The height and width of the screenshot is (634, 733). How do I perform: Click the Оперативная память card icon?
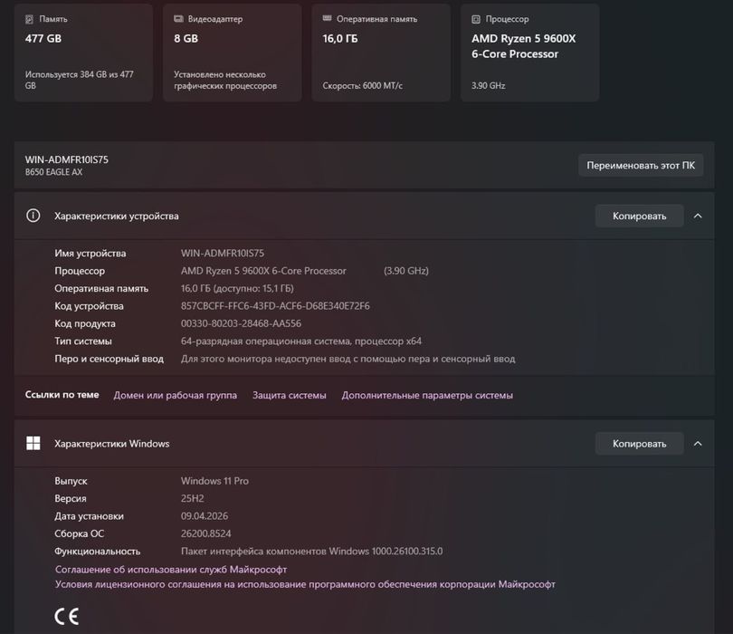(x=328, y=18)
